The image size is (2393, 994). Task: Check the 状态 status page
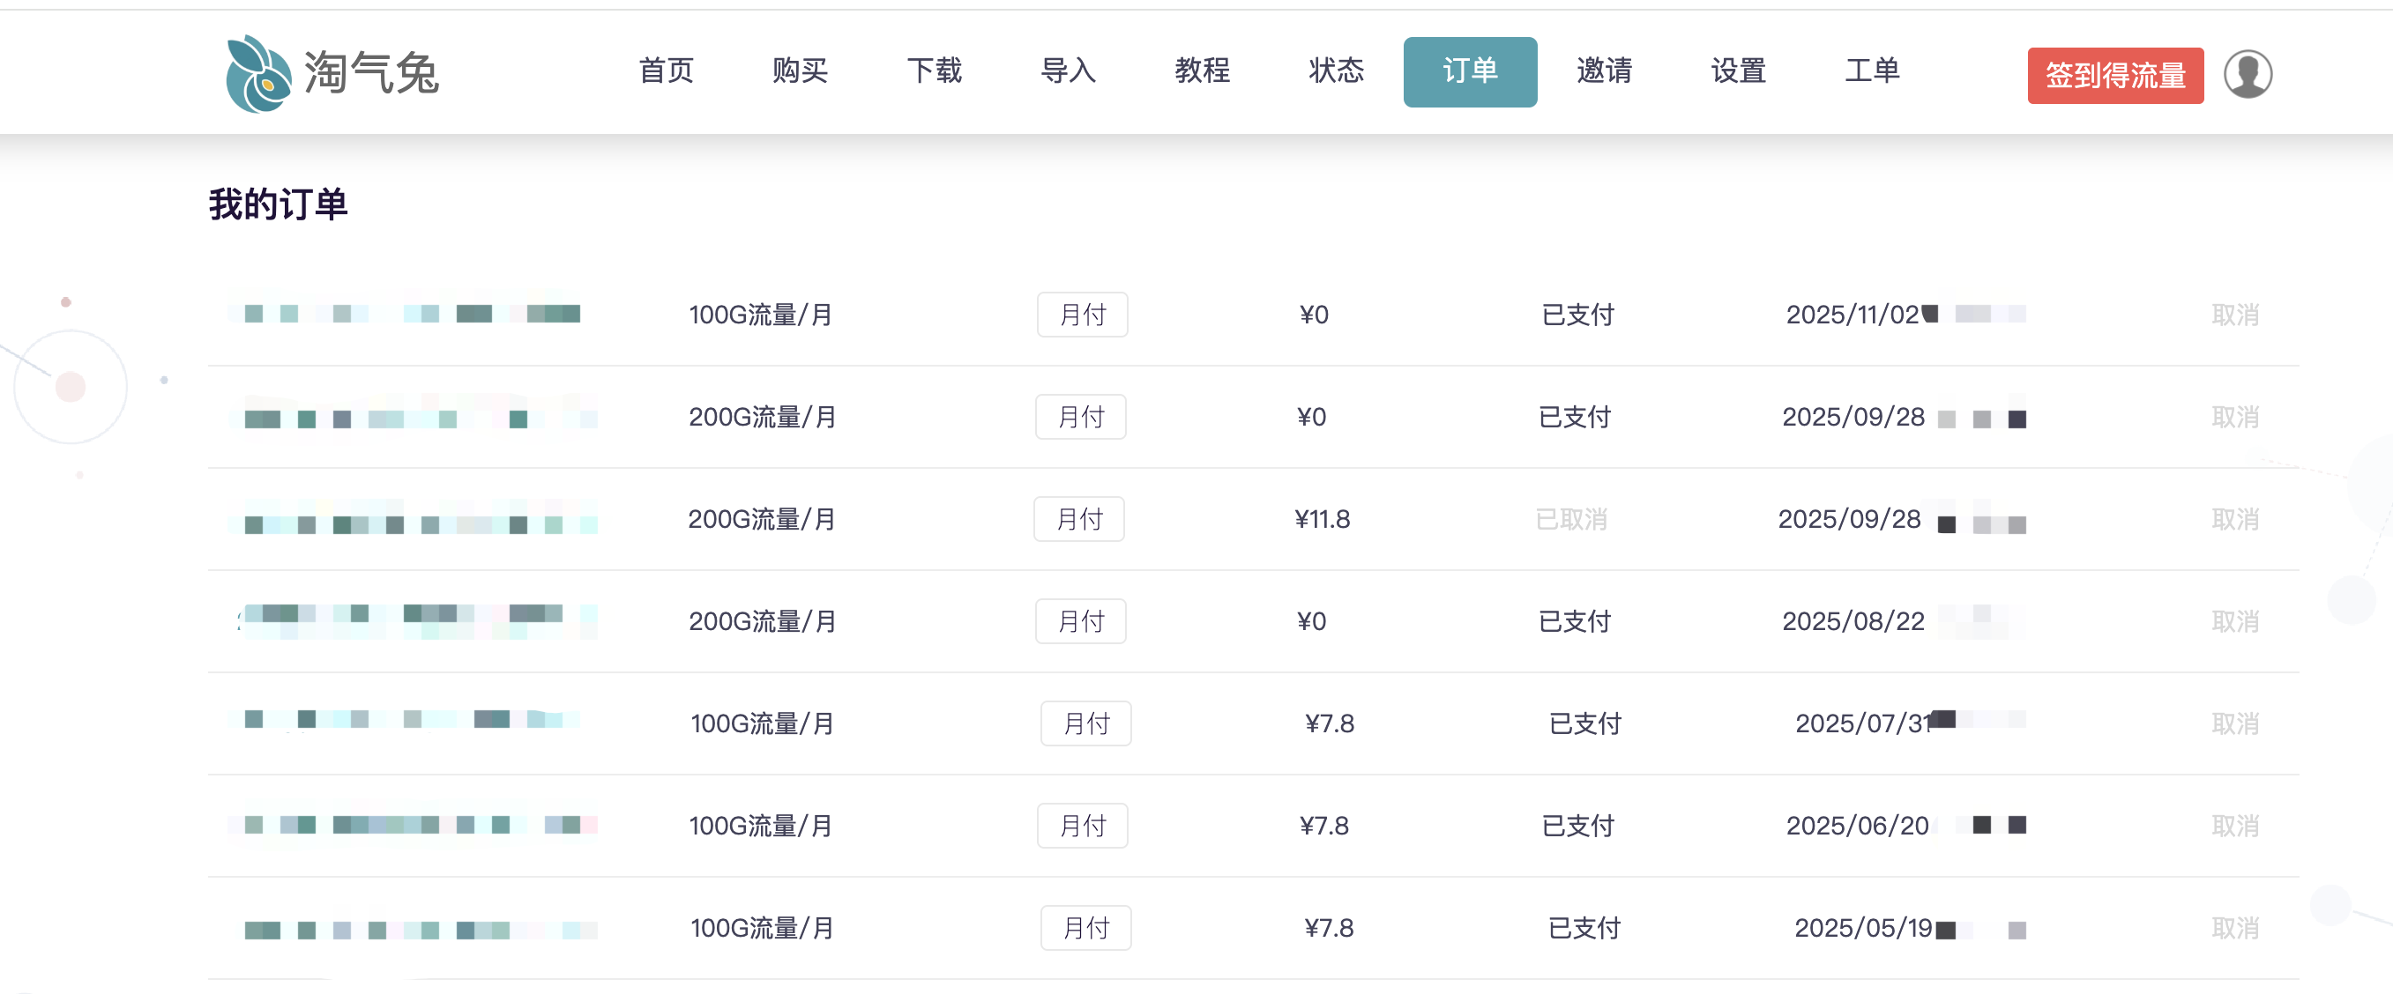pos(1336,71)
